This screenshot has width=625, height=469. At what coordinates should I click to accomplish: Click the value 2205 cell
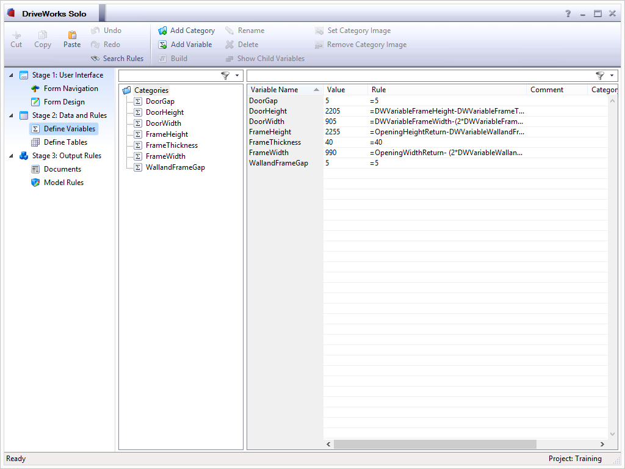click(345, 111)
